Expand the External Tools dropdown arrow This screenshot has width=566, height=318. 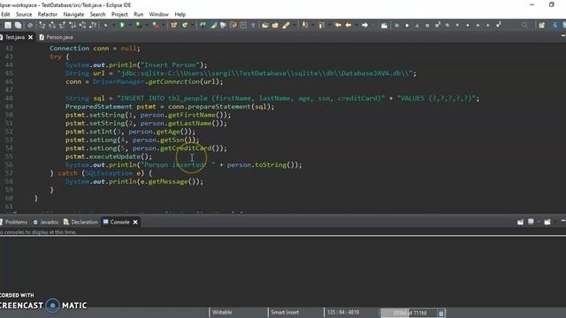(164, 26)
